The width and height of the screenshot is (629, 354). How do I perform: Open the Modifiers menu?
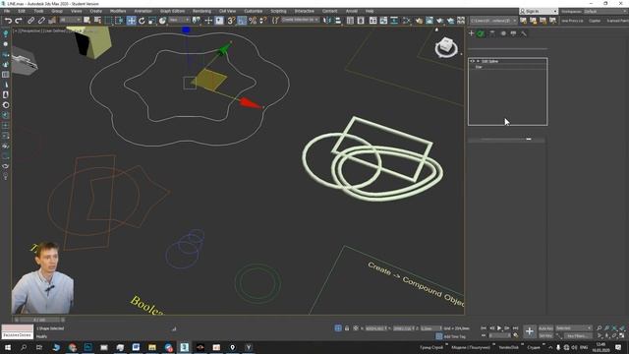pyautogui.click(x=118, y=11)
